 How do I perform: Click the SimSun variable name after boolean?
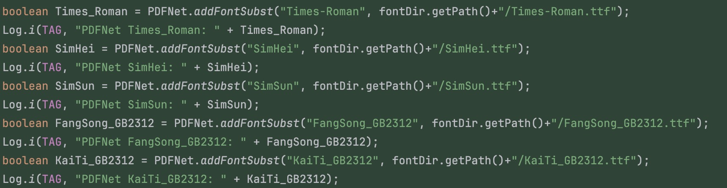tap(75, 86)
